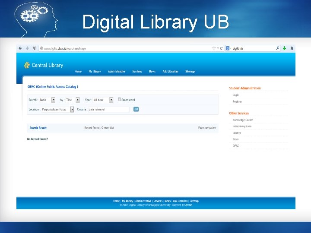The image size is (311, 233).
Task: Click the bookmark star icon in the address bar
Action: pyautogui.click(x=214, y=48)
